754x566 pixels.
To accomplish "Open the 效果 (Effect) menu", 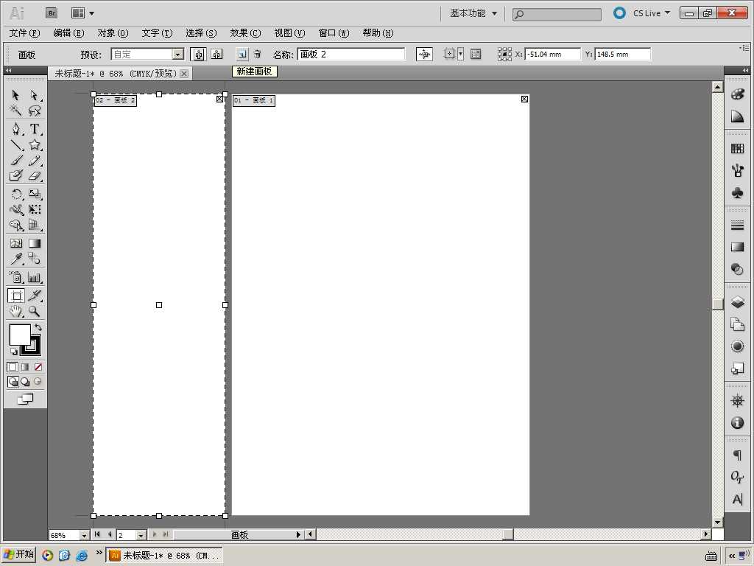I will [245, 33].
